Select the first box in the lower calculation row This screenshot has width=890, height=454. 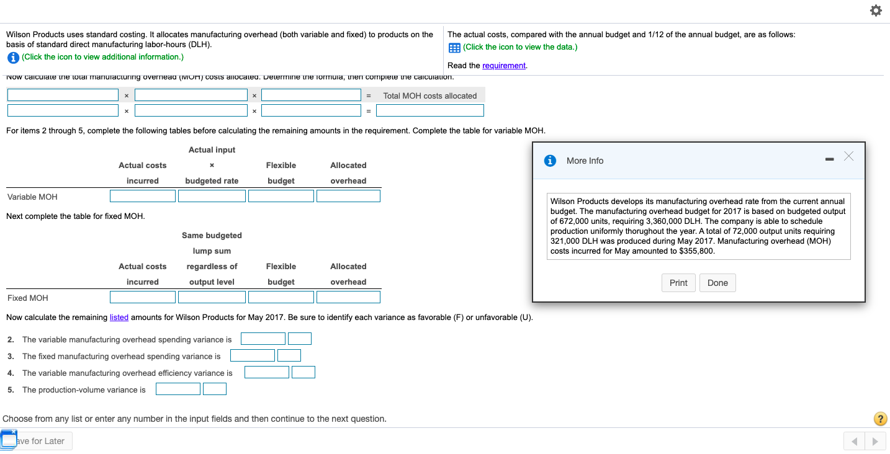(x=63, y=110)
